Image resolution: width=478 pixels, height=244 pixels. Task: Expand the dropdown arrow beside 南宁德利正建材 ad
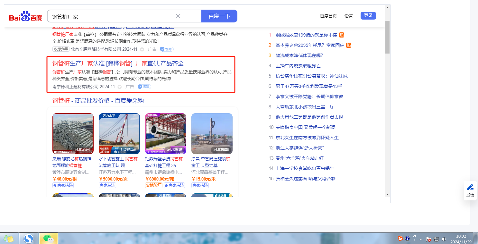tap(120, 87)
